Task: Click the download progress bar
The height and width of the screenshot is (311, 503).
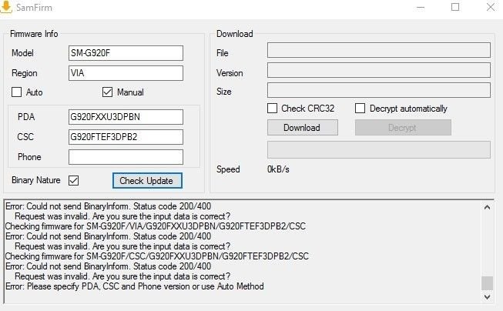Action: click(379, 150)
